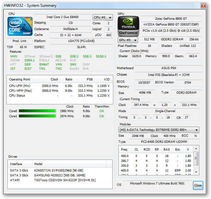
Task: Click the EM64T feature label
Action: point(44,65)
